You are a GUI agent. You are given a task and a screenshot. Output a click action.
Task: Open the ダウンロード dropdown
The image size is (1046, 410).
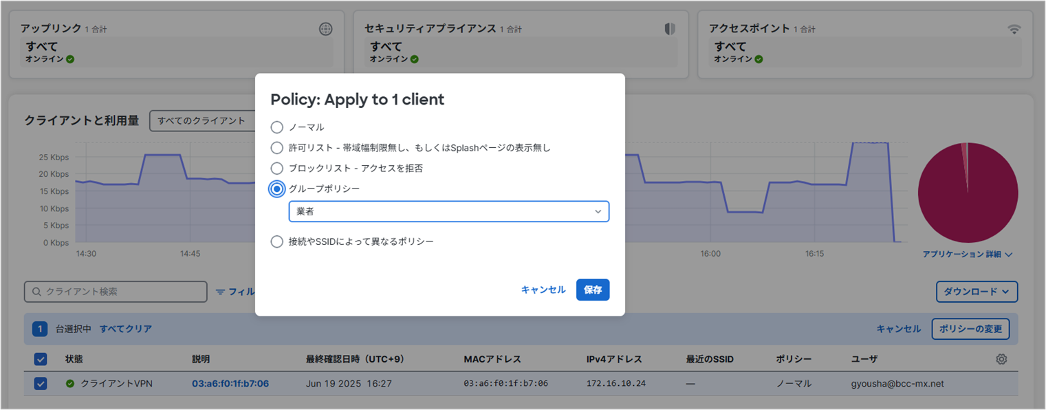[x=976, y=292]
